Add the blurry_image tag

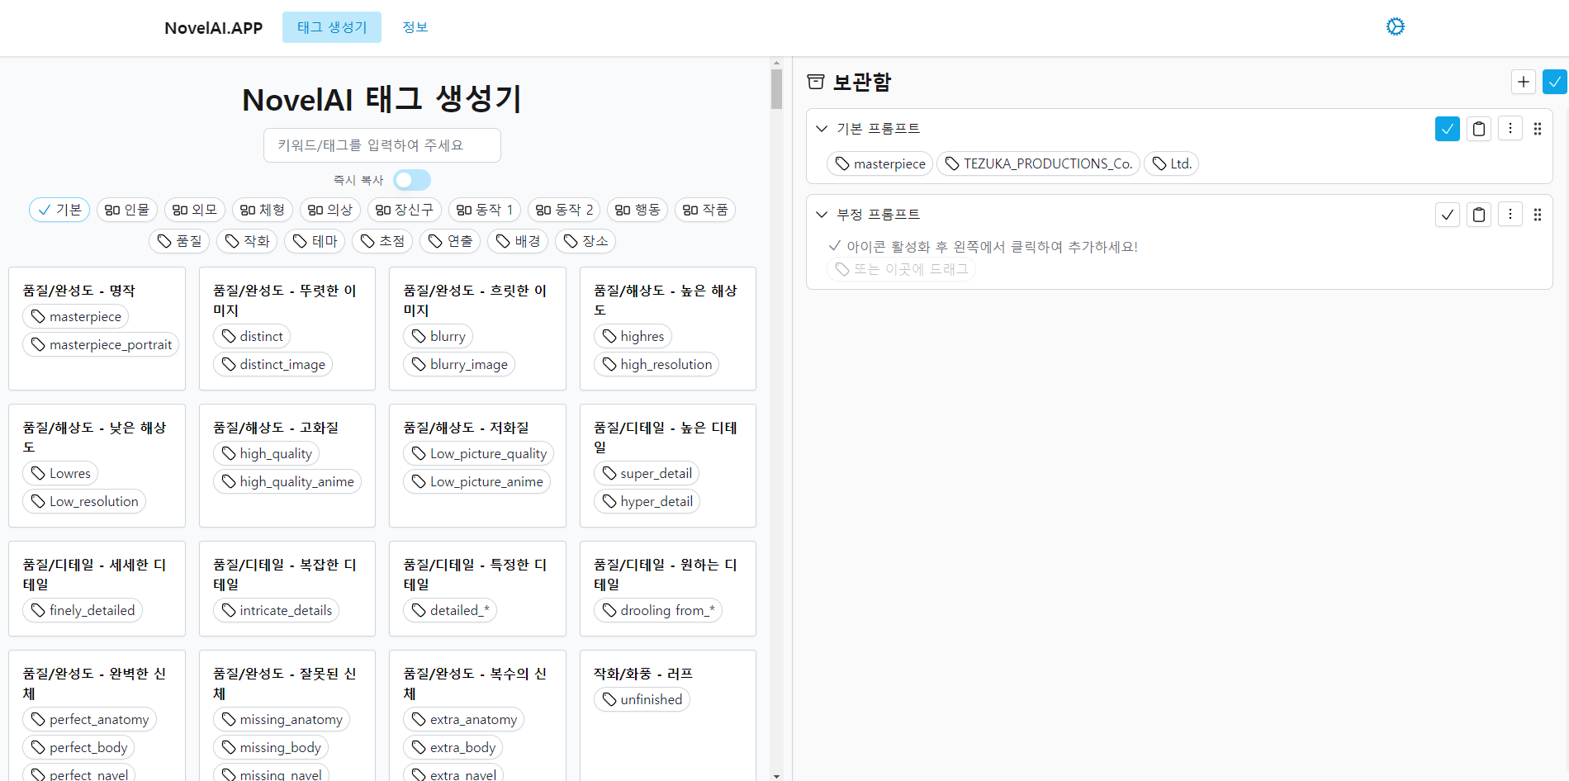(x=459, y=364)
